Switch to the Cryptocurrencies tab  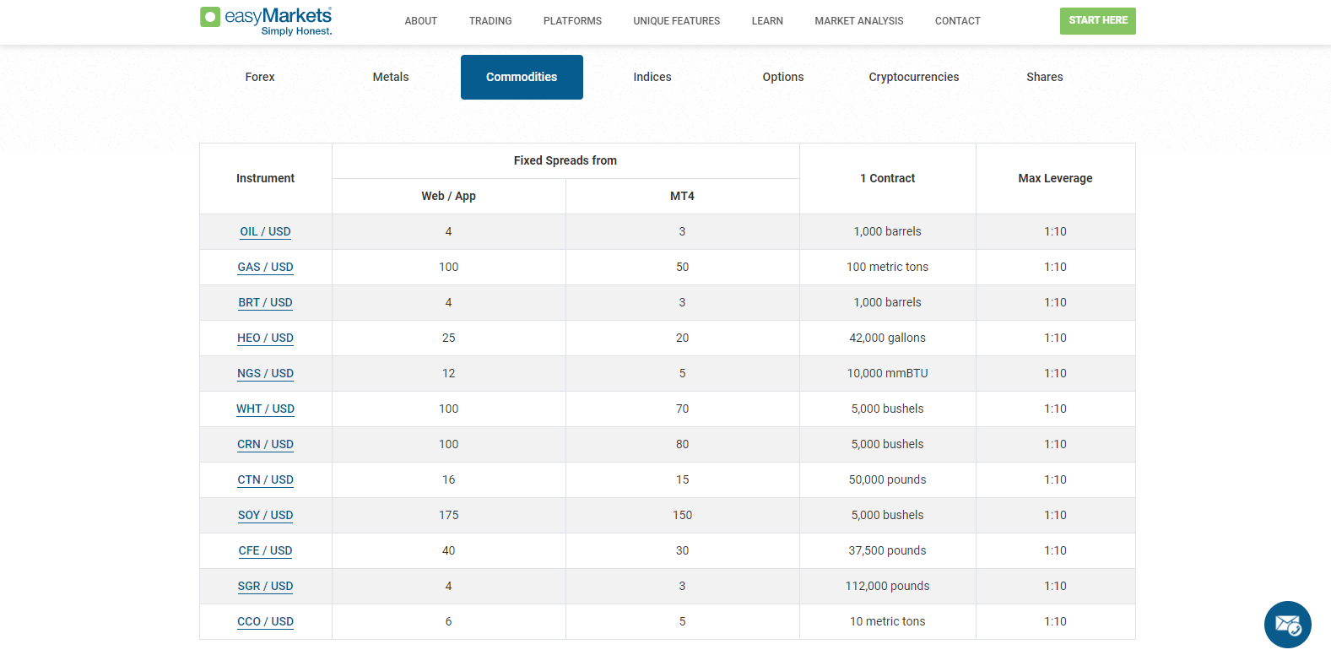tap(914, 77)
